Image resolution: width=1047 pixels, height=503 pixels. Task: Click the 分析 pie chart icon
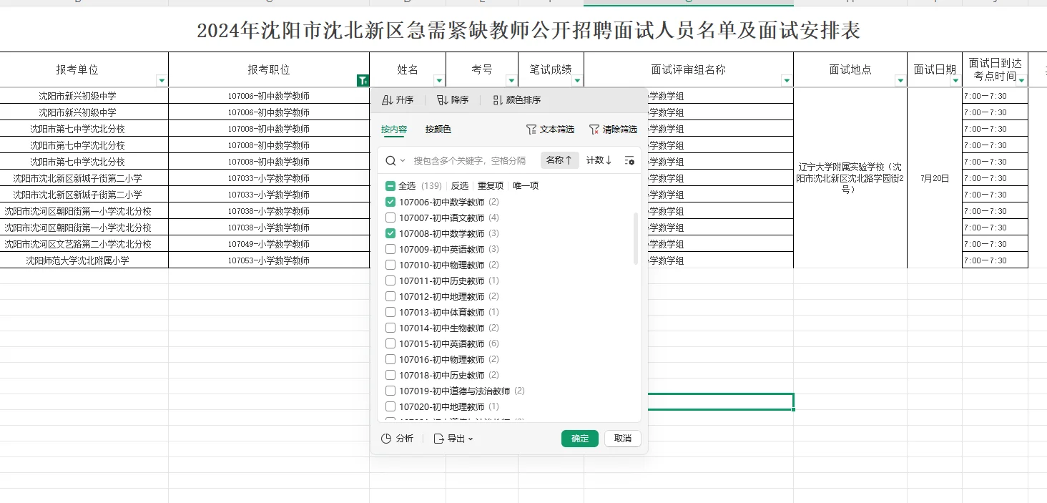click(x=386, y=439)
